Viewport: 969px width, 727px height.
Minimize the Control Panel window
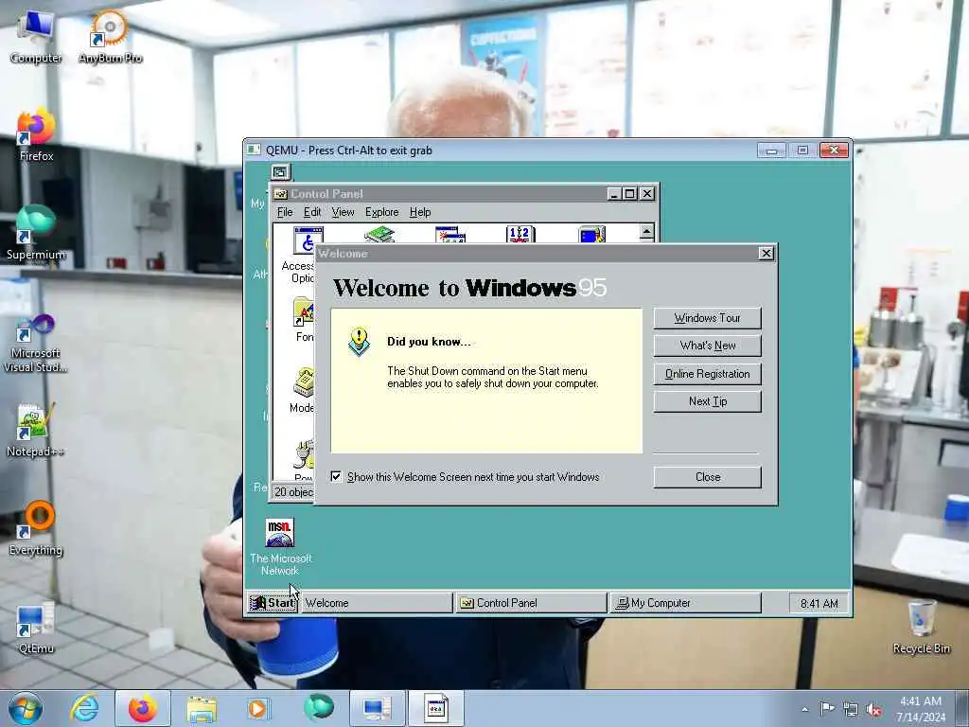pos(613,193)
